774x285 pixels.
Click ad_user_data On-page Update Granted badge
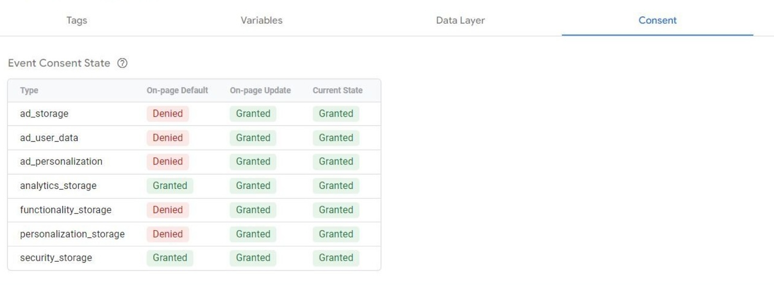coord(253,138)
